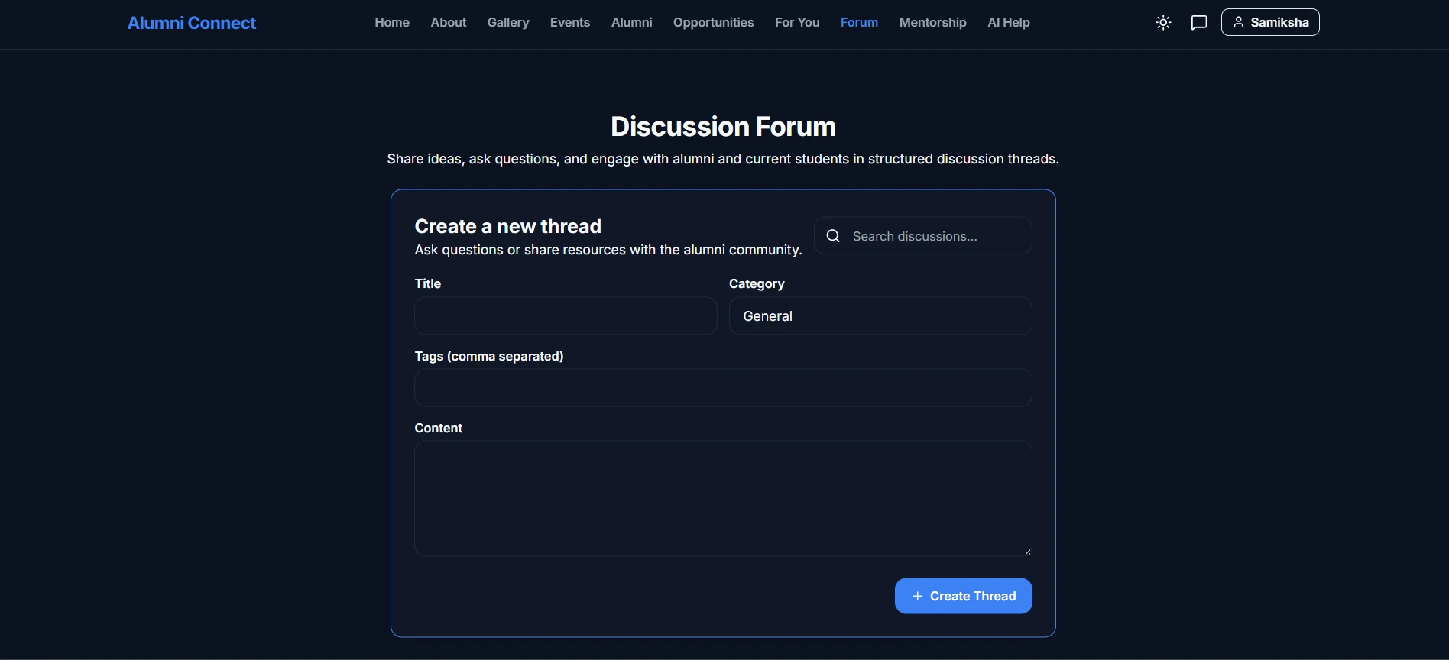Switch to the For You page
Image resolution: width=1449 pixels, height=660 pixels.
click(x=797, y=23)
